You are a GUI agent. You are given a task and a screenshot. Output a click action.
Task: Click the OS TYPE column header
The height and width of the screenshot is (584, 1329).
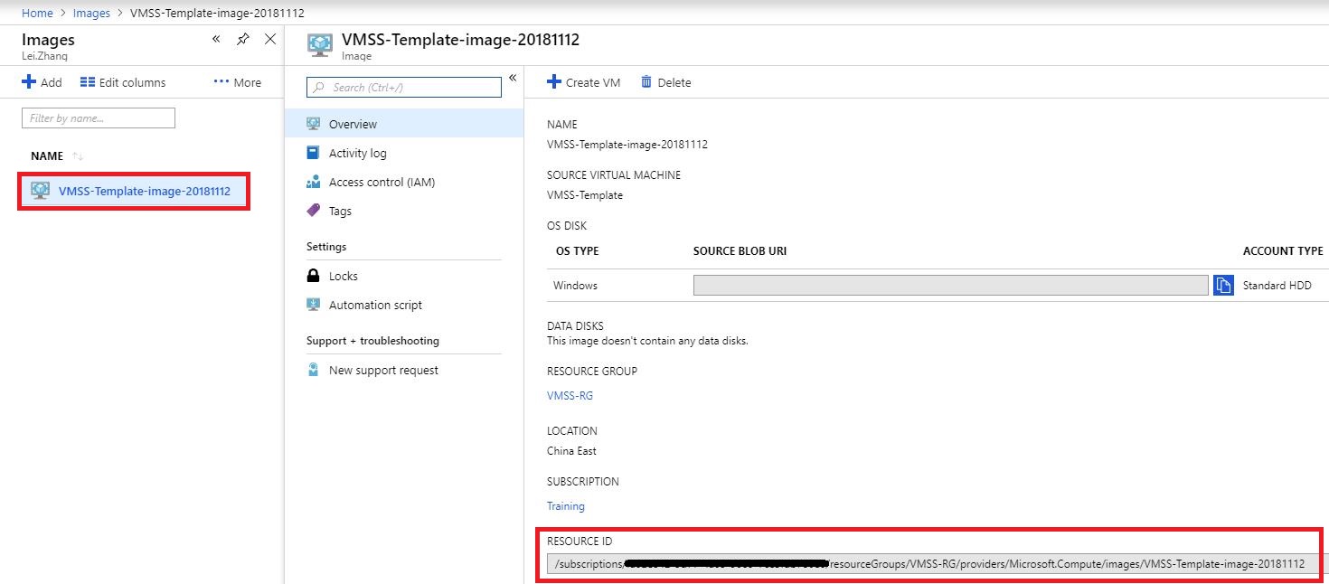(577, 251)
